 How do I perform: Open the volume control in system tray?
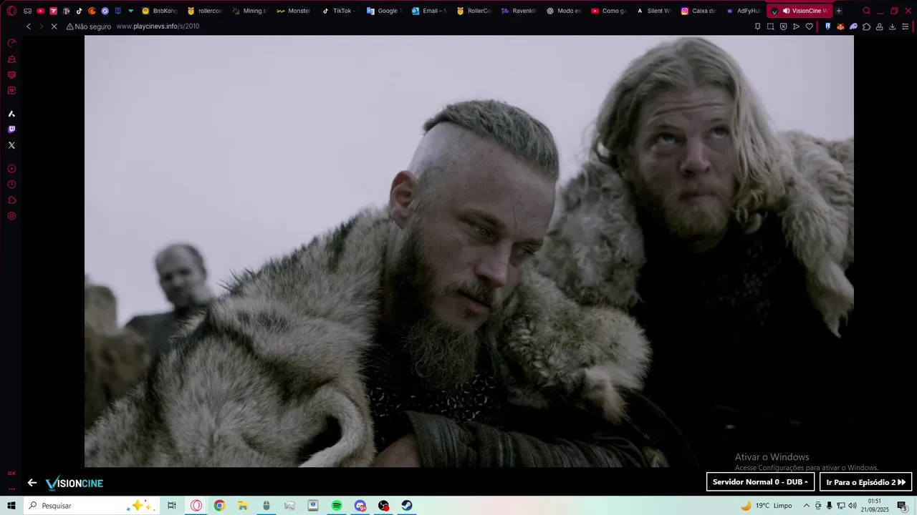[853, 506]
